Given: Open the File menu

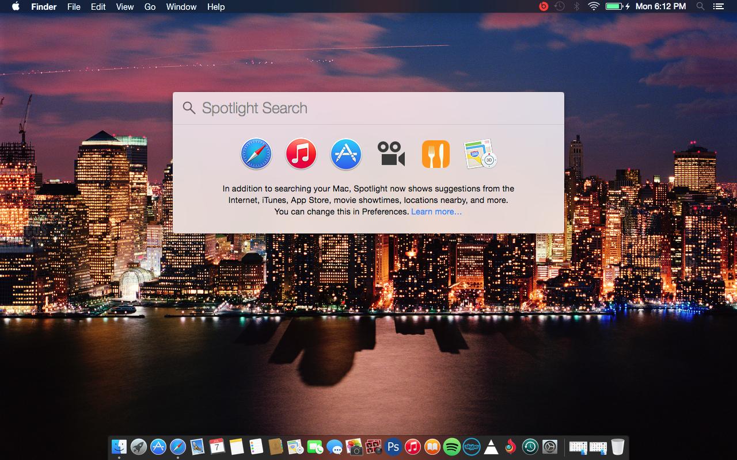Looking at the screenshot, I should tap(74, 6).
